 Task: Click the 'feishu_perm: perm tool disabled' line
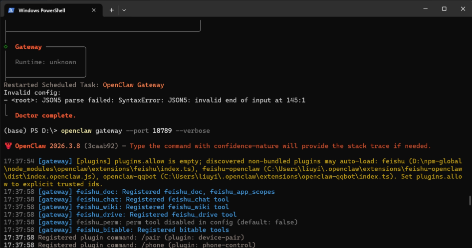coord(151,222)
